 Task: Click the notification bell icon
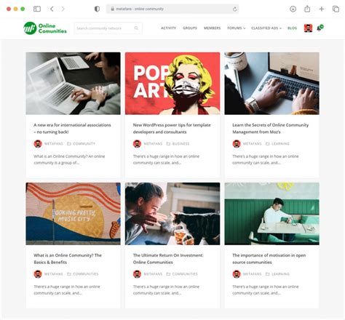point(320,28)
